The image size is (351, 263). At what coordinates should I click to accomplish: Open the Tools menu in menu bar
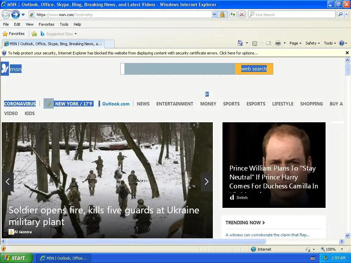[x=64, y=24]
